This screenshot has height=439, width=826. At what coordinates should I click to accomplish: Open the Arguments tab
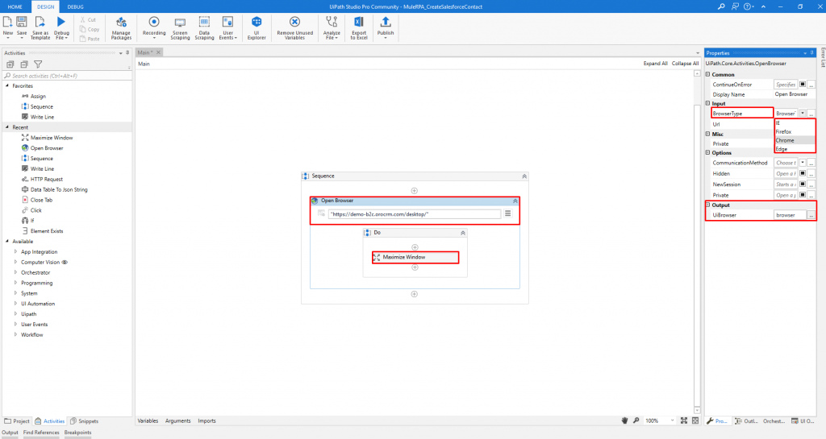[178, 420]
